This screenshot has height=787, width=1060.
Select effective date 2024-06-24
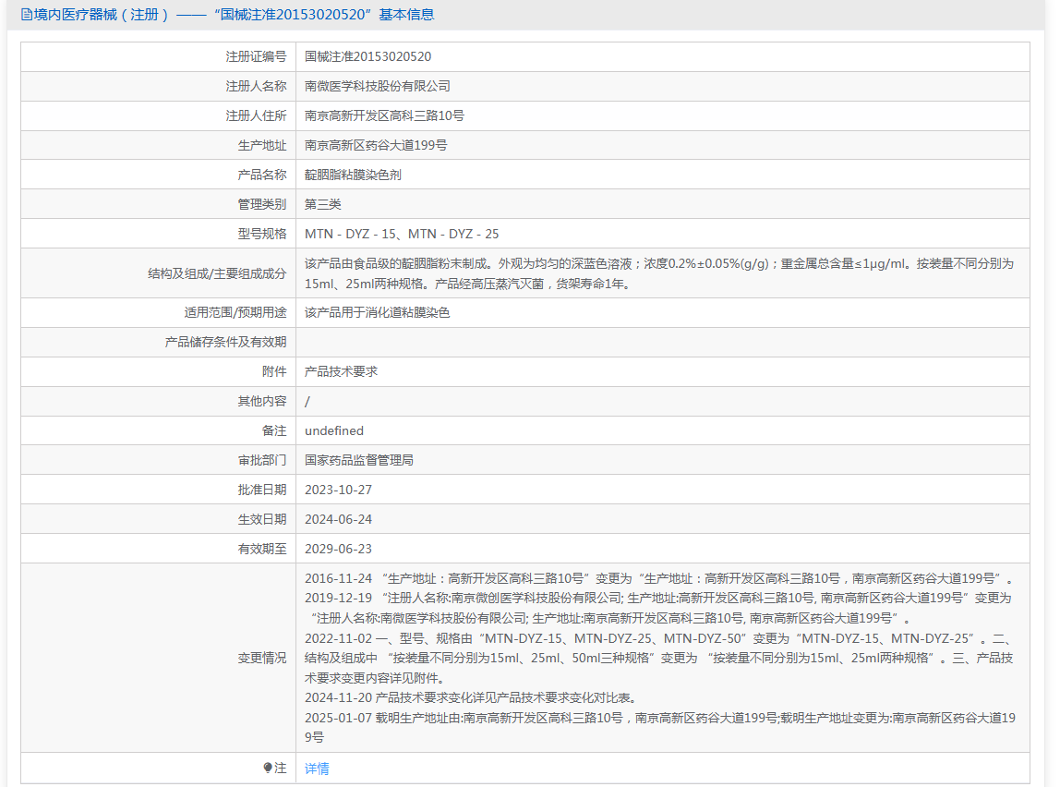pyautogui.click(x=338, y=519)
